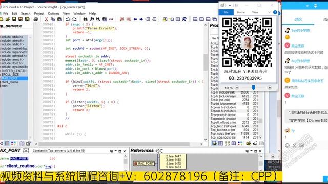Select the 讨论 discussion tab
The image size is (328, 184).
tap(298, 19)
